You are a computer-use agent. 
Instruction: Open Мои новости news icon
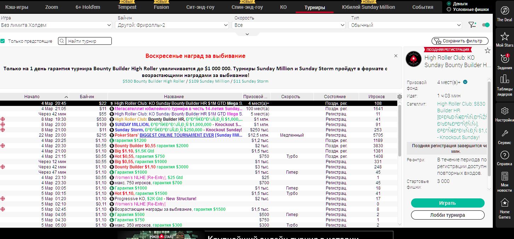point(504,182)
